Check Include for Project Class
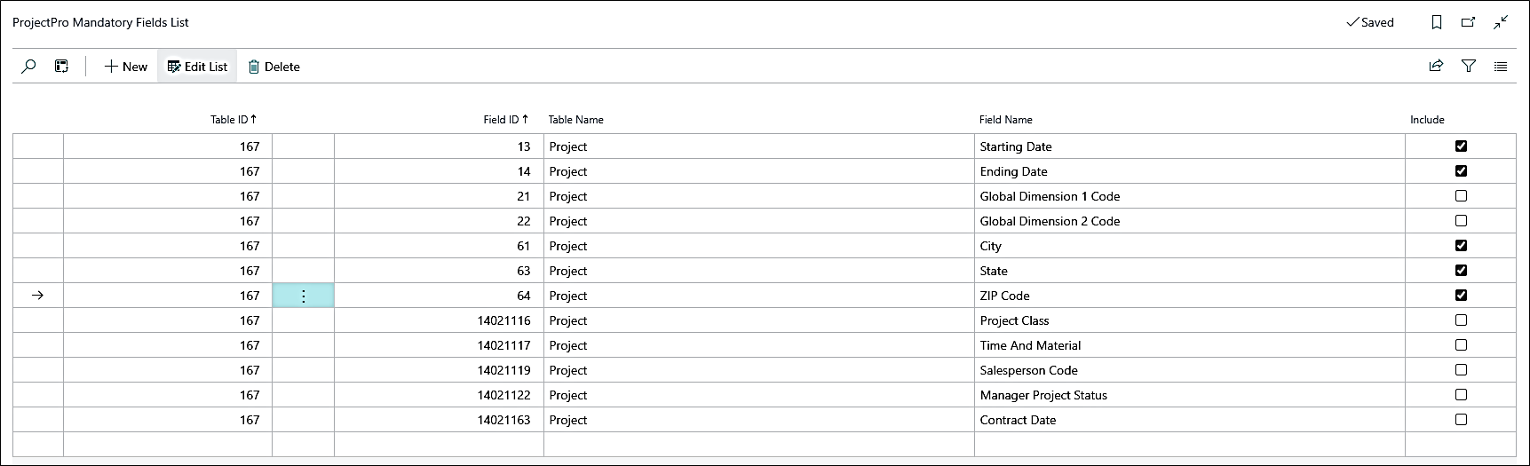 1461,320
